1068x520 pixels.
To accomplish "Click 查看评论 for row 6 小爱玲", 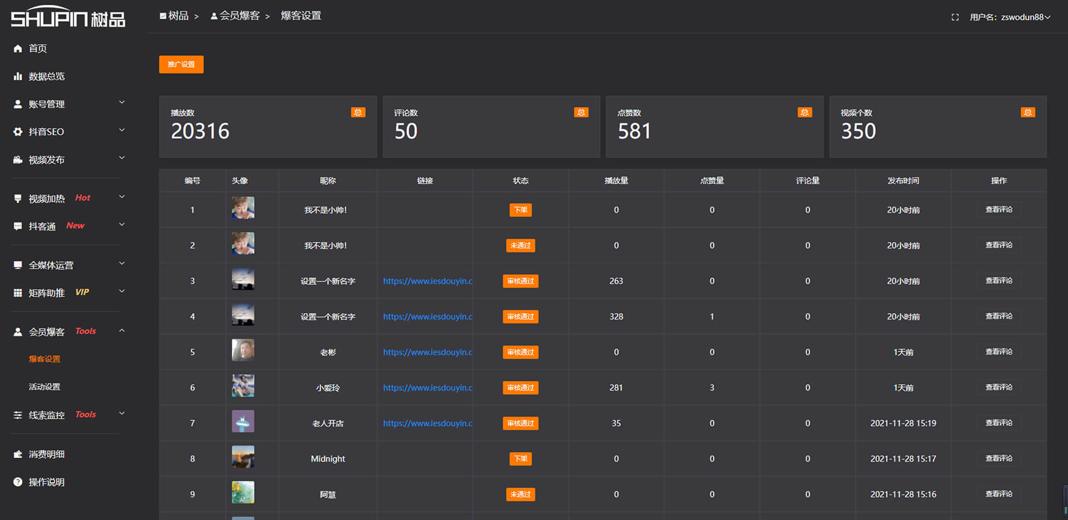I will [998, 387].
